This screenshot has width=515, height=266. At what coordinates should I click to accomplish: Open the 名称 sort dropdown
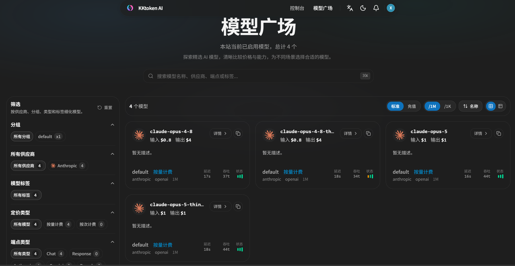(470, 106)
